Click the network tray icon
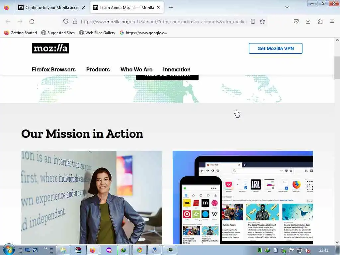 (299, 250)
